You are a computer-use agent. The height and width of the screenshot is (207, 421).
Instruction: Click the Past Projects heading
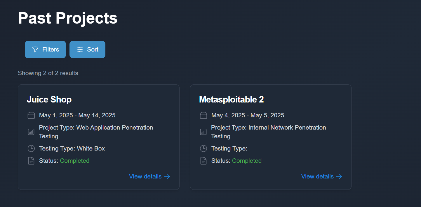pyautogui.click(x=68, y=18)
